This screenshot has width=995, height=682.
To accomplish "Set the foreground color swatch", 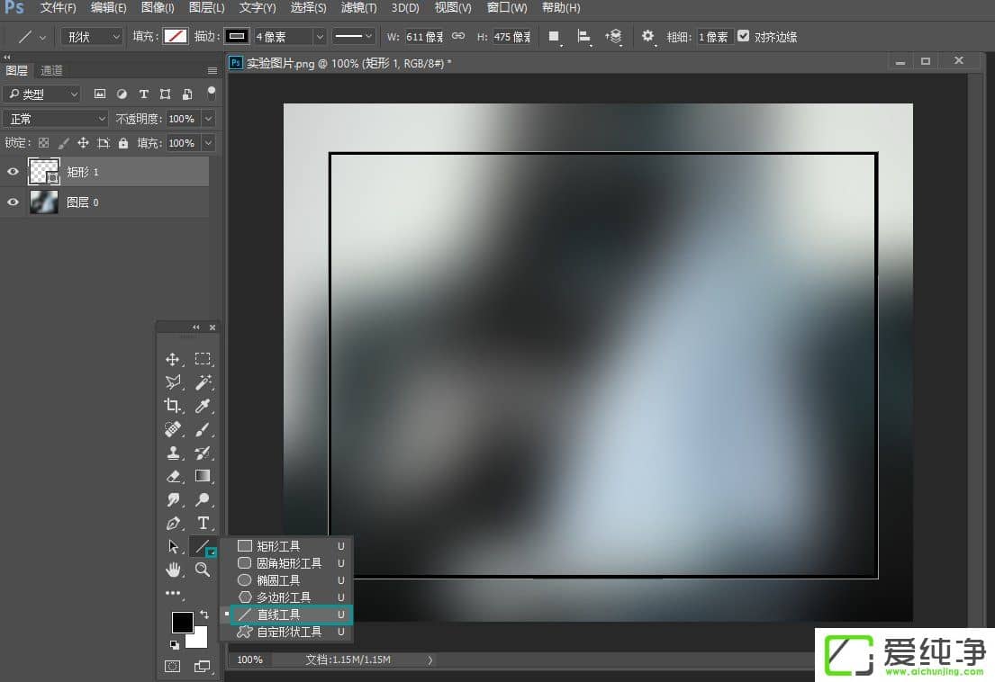I will pos(183,623).
